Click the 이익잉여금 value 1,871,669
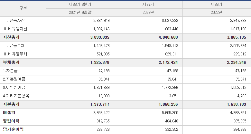The width and height of the screenshot is (251, 134). pyautogui.click(x=101, y=88)
